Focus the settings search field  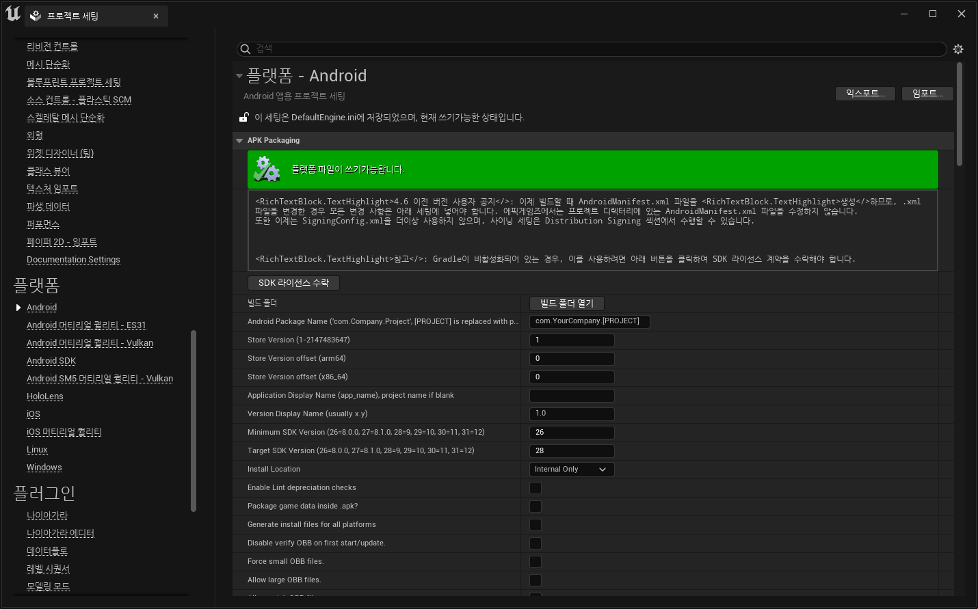pos(592,49)
